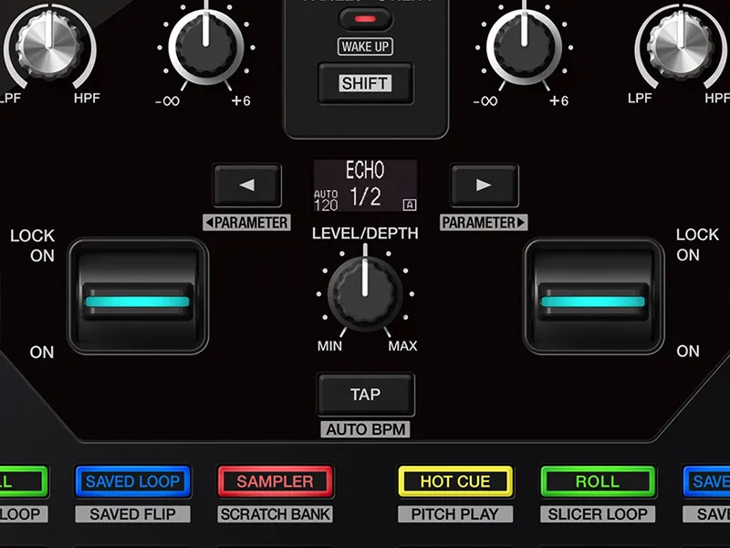Click the AUTO BPM label
The height and width of the screenshot is (548, 730).
(366, 429)
